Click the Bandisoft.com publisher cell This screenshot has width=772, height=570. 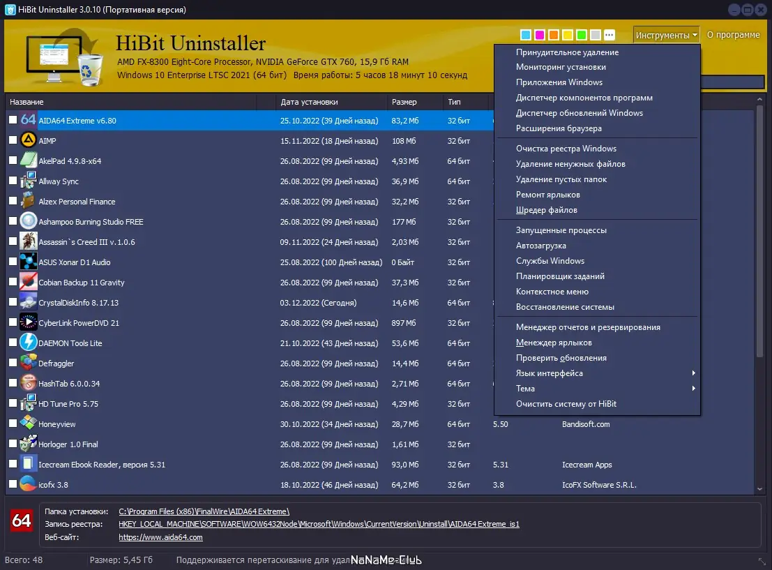point(586,424)
